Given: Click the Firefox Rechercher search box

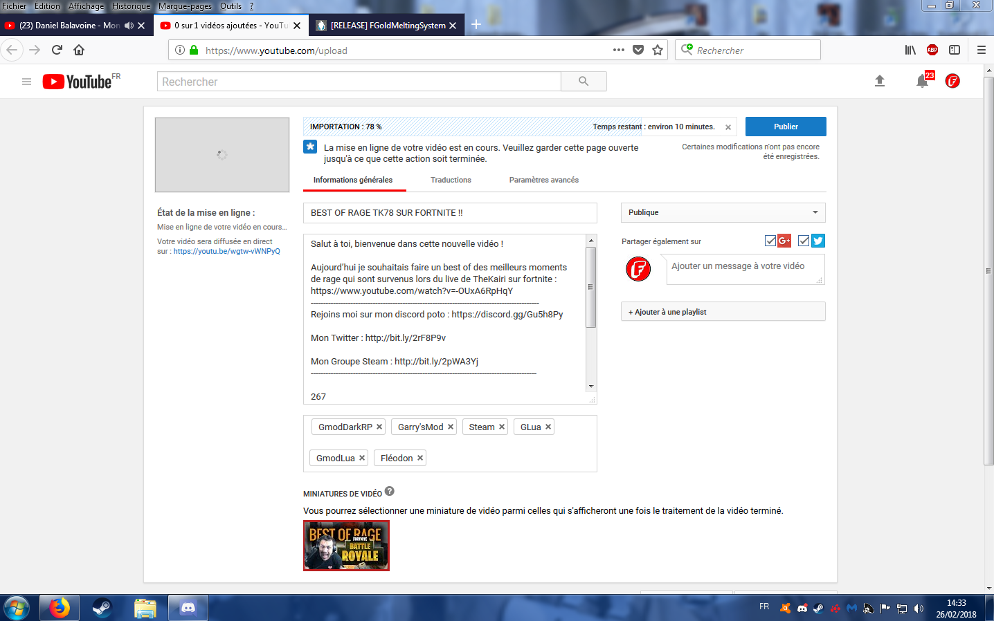Looking at the screenshot, I should click(748, 50).
